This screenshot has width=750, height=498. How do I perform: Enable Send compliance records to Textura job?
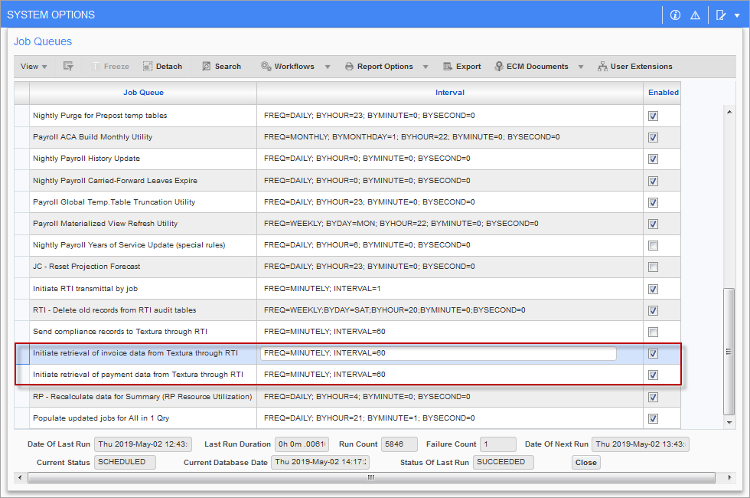[x=653, y=332]
